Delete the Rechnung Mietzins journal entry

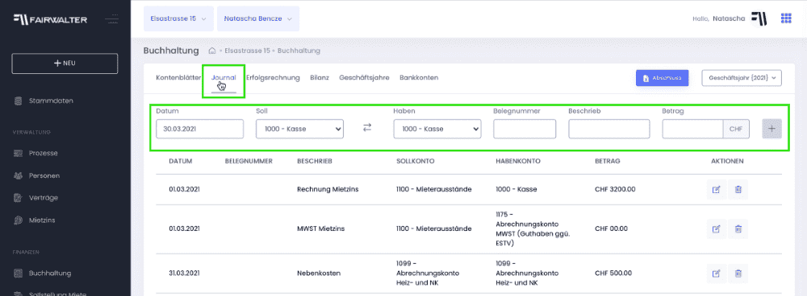tap(738, 189)
